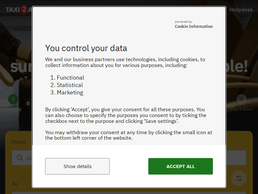Click the Marketing purpose list item
The image size is (258, 194).
70,92
